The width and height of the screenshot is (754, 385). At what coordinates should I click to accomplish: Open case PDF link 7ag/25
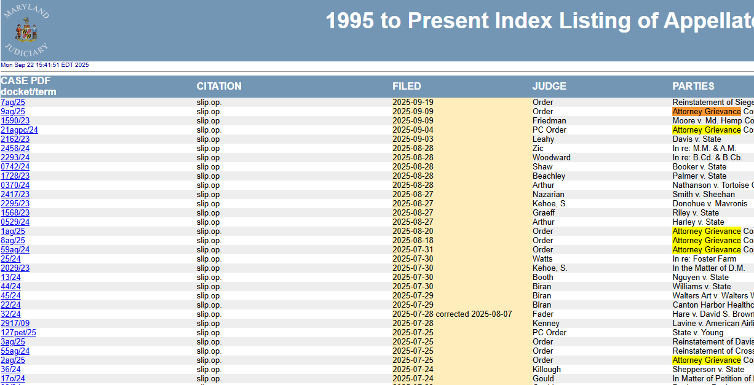pos(12,103)
